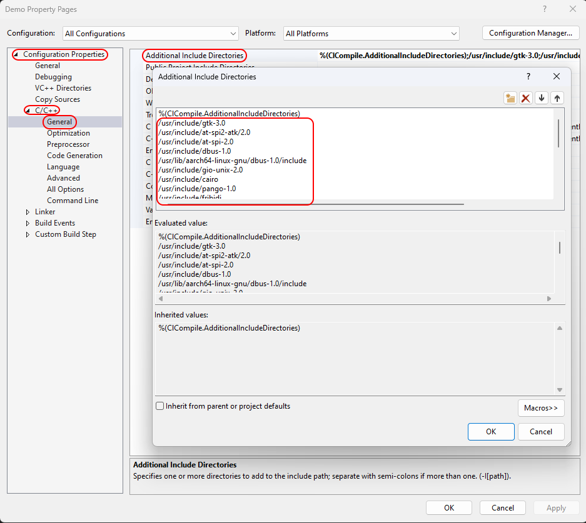Click the New Line folder icon
Image resolution: width=586 pixels, height=523 pixels.
click(510, 98)
